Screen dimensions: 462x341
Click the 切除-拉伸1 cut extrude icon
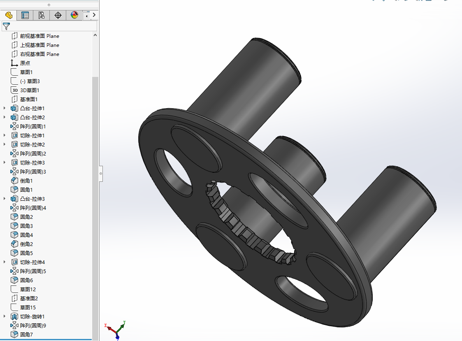click(x=14, y=136)
